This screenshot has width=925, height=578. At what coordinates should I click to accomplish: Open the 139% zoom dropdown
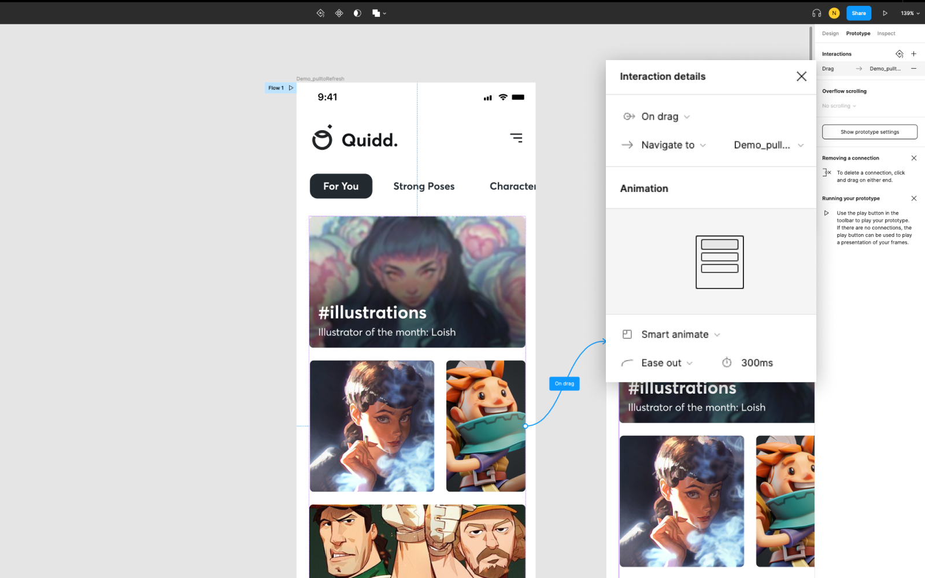(x=910, y=13)
